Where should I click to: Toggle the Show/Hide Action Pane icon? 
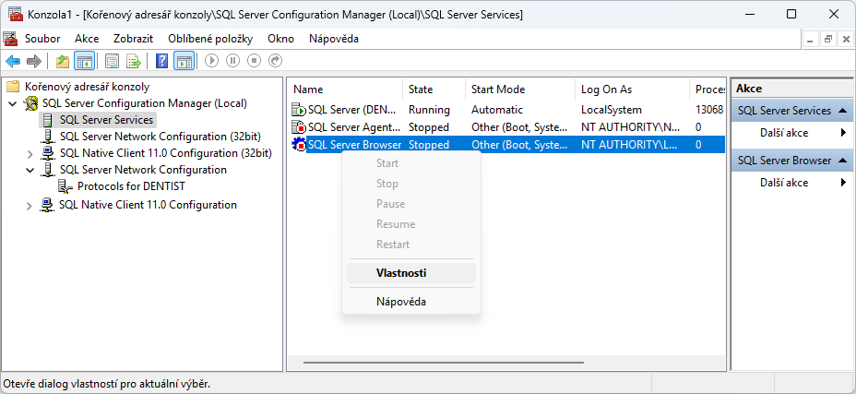[x=184, y=61]
